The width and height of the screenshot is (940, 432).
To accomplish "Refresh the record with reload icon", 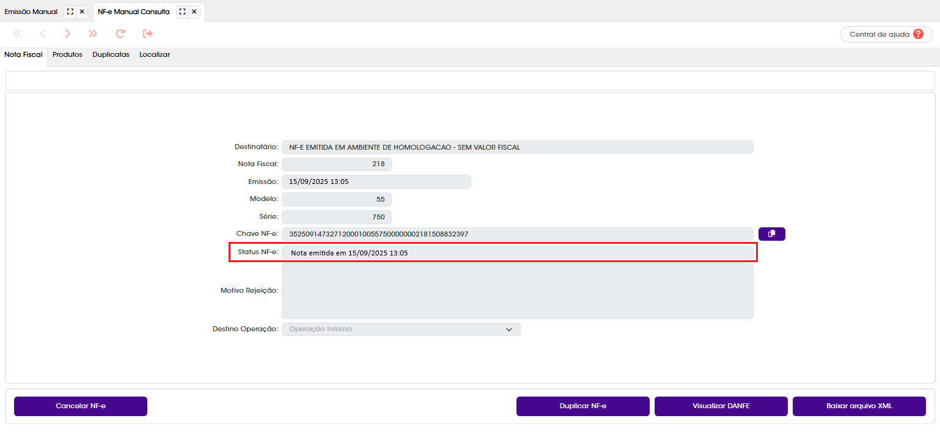I will 120,34.
